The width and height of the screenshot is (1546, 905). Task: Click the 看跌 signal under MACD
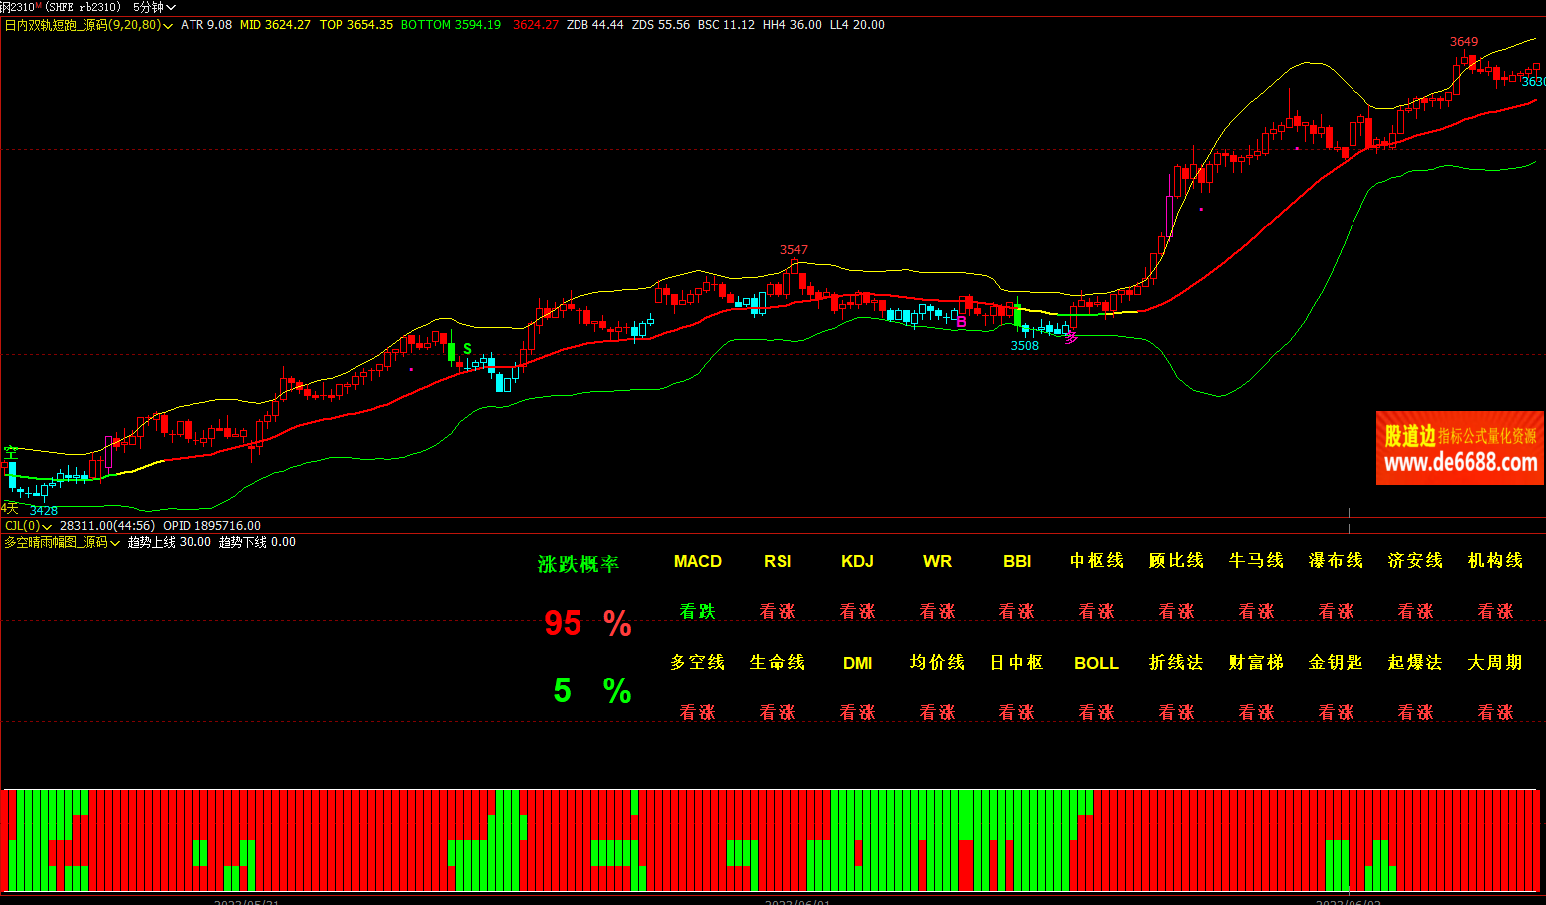(697, 611)
